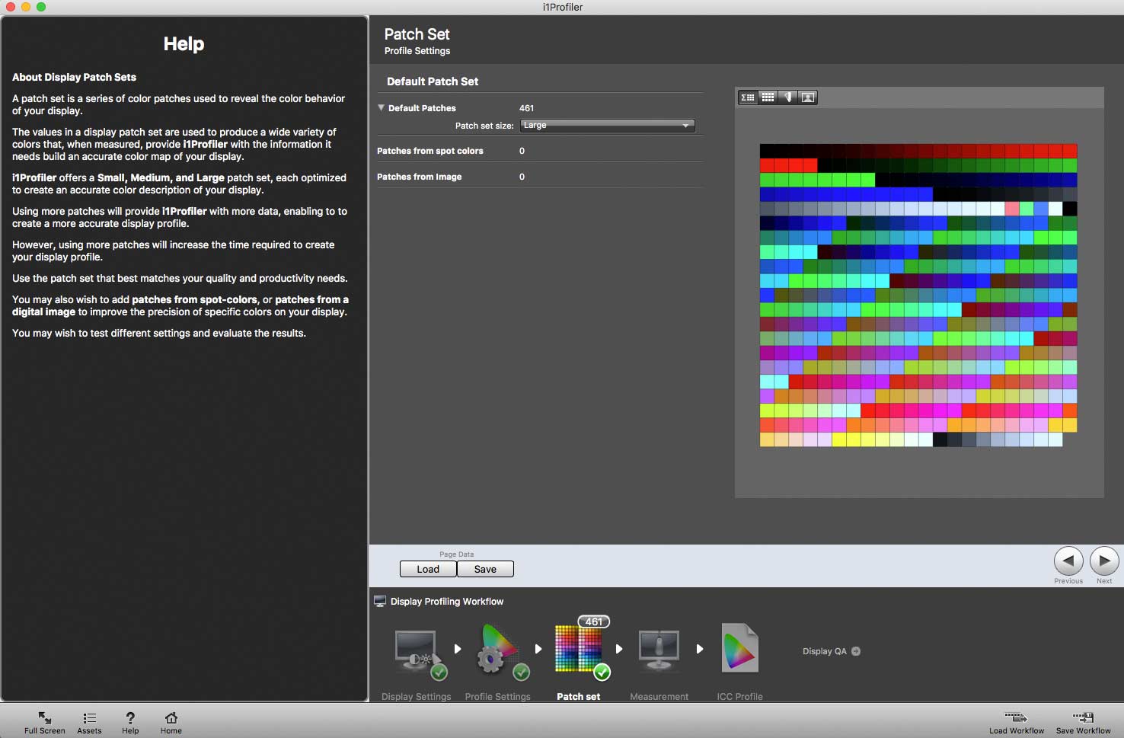Go back with the Previous arrow button
The width and height of the screenshot is (1124, 738).
tap(1068, 561)
